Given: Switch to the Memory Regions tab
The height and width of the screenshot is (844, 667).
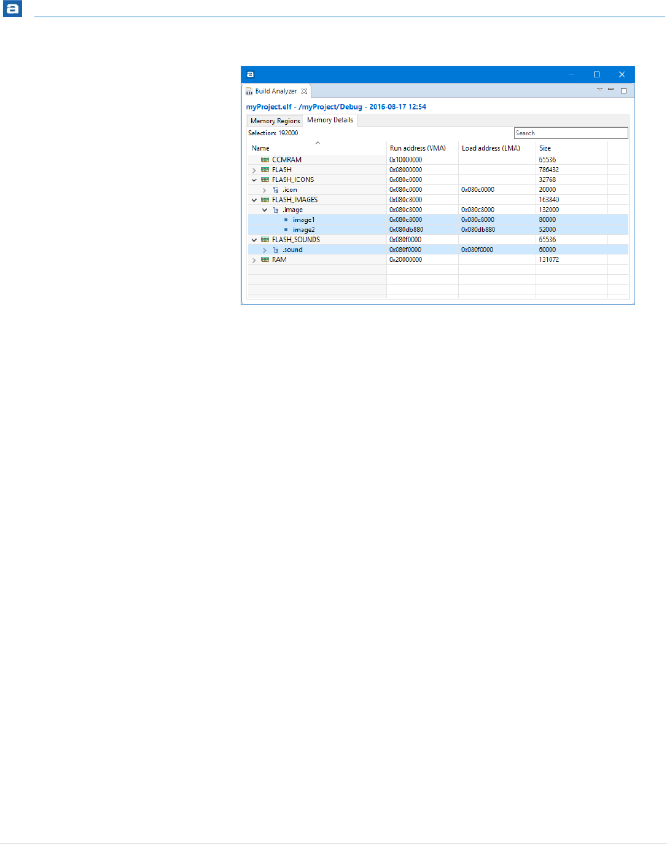Looking at the screenshot, I should [275, 120].
